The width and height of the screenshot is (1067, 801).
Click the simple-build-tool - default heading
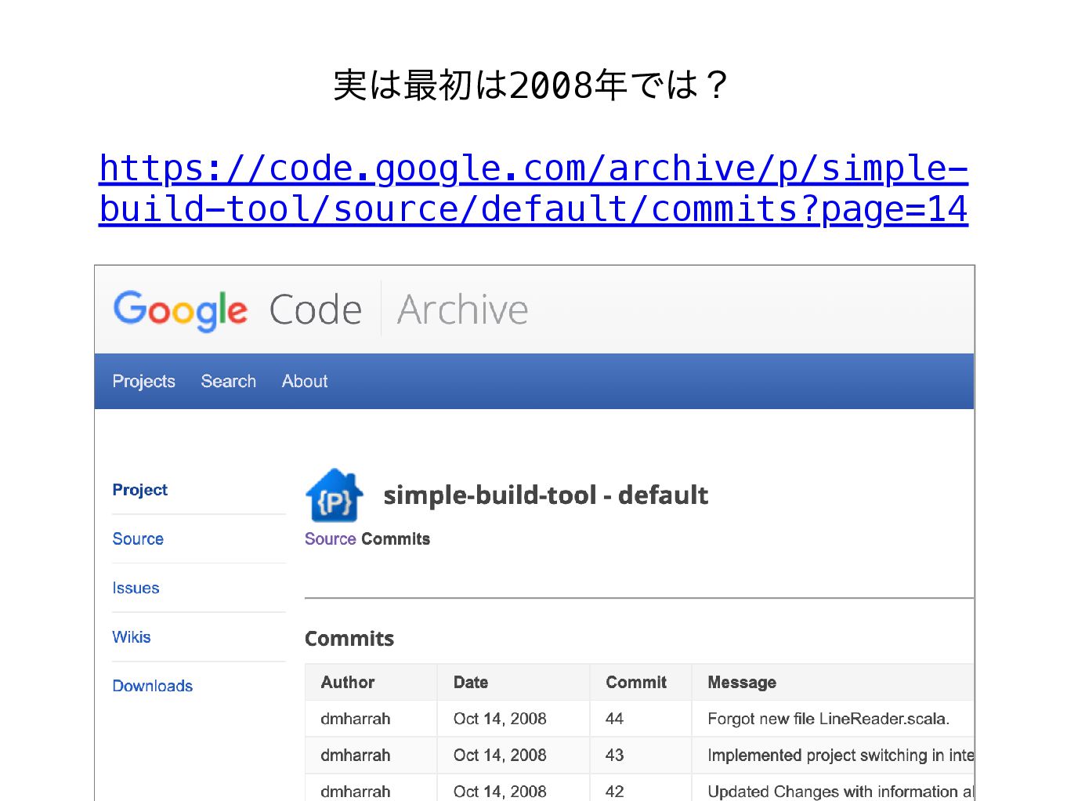click(545, 495)
